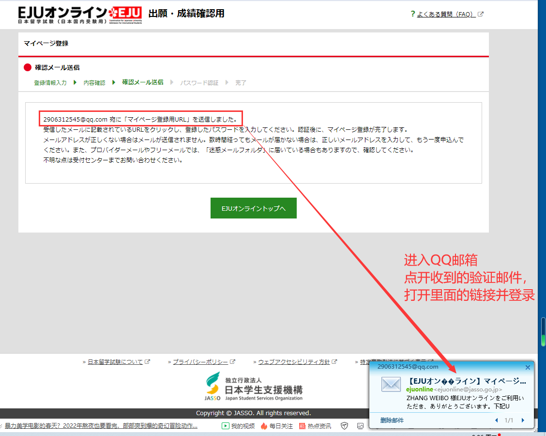Click the envelope icon in mail notification

pyautogui.click(x=391, y=385)
